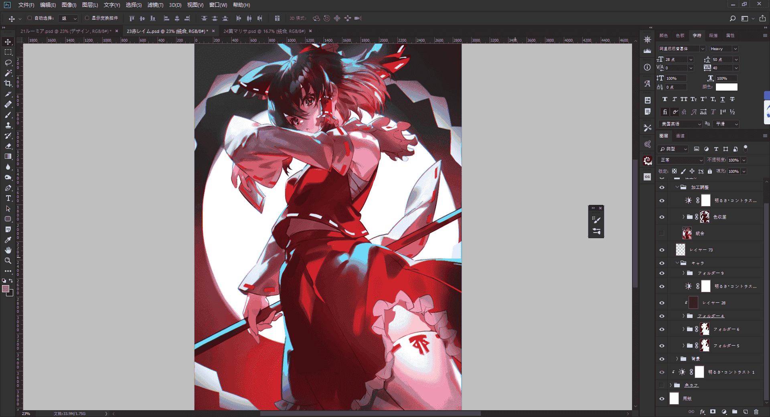770x417 pixels.
Task: Click the 統合 layer thumbnail
Action: tap(687, 233)
